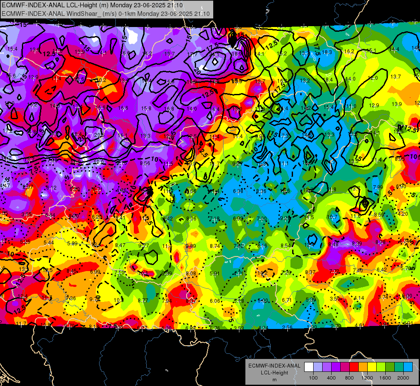Click the wind shear value 7.40

[358, 271]
